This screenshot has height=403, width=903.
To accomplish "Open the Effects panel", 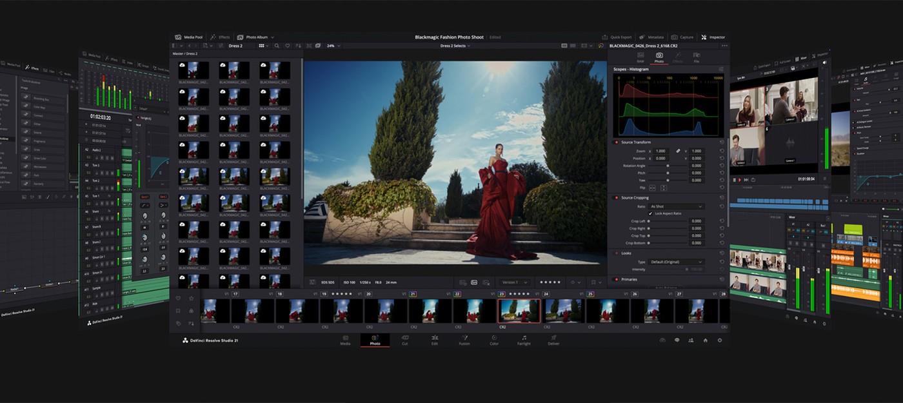I will [x=219, y=37].
